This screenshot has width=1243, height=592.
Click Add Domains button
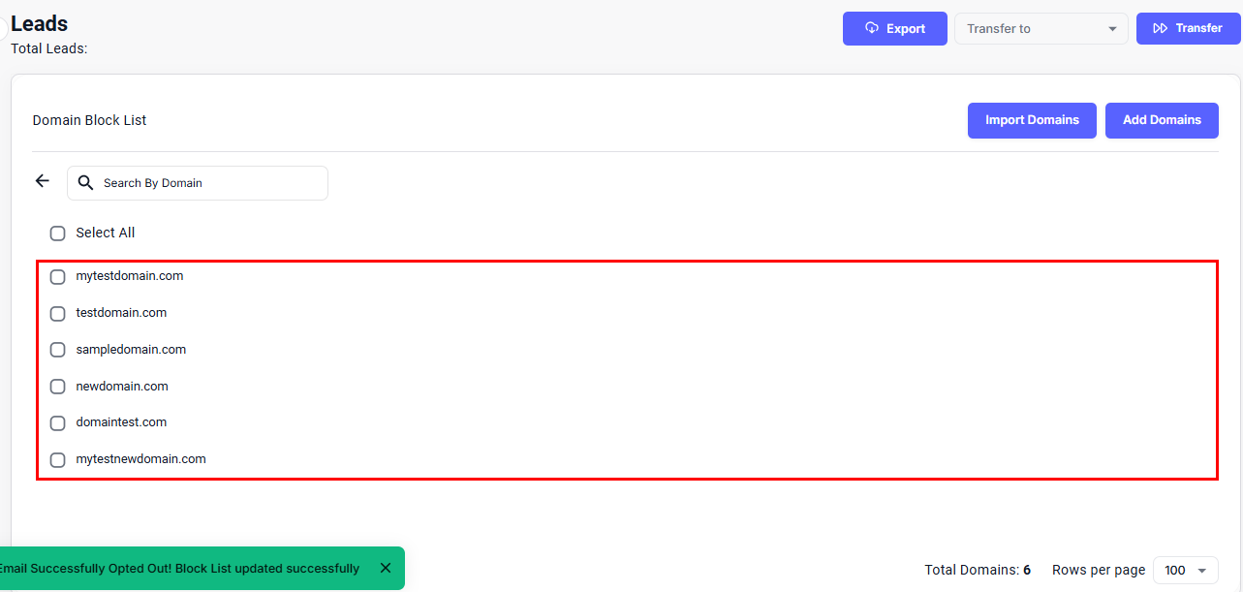pyautogui.click(x=1162, y=120)
